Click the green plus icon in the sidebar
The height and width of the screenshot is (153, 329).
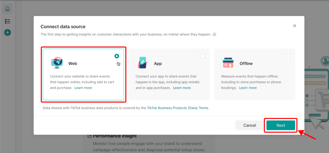8,32
